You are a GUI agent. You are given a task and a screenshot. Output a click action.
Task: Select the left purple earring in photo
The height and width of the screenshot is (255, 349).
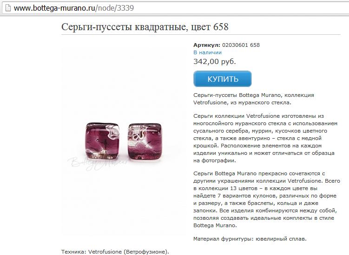point(103,141)
